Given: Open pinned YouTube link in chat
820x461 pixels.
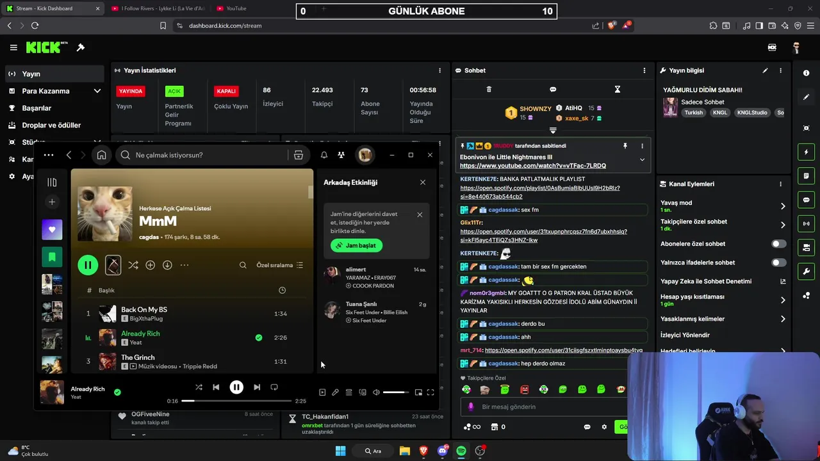Looking at the screenshot, I should (x=533, y=166).
